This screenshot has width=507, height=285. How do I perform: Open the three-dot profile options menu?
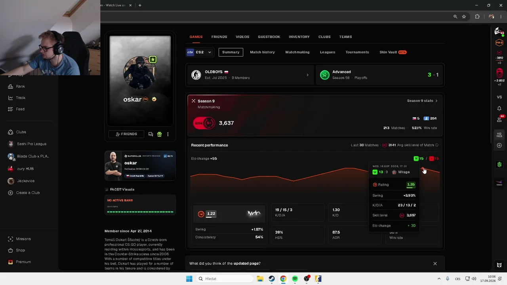(168, 134)
